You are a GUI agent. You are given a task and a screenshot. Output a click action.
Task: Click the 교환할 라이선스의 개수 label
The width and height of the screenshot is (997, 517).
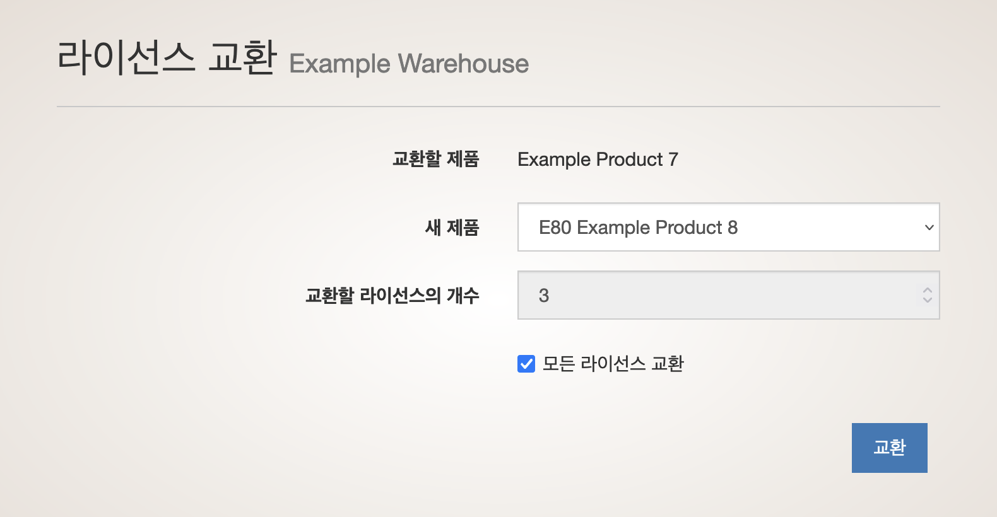392,295
